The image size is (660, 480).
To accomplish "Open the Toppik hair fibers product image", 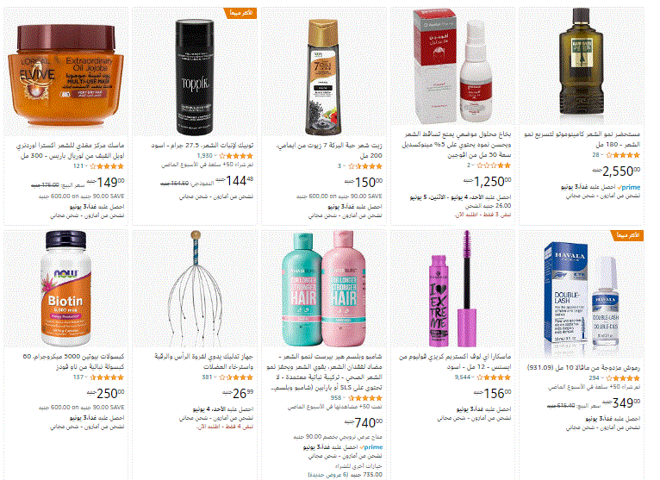I will tap(195, 78).
